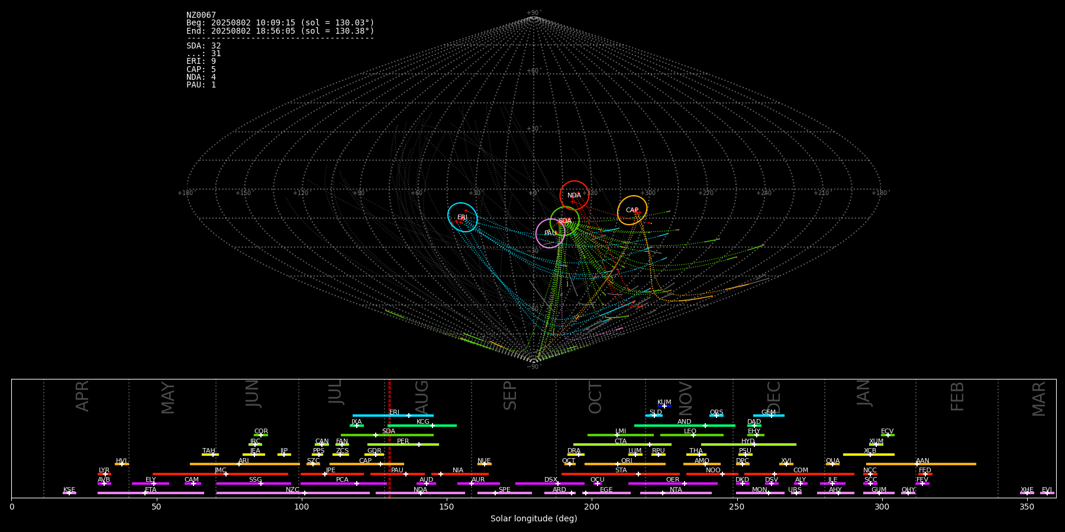Click the LYR shower bar near April

pos(104,474)
